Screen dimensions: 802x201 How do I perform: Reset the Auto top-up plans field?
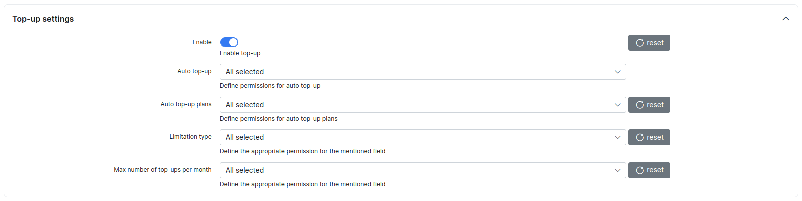point(649,105)
